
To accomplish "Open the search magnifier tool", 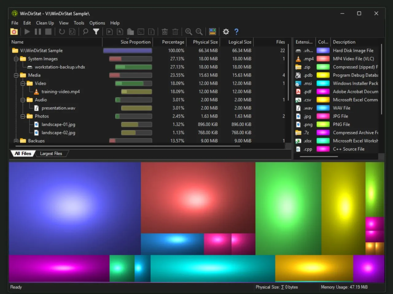I will point(86,32).
